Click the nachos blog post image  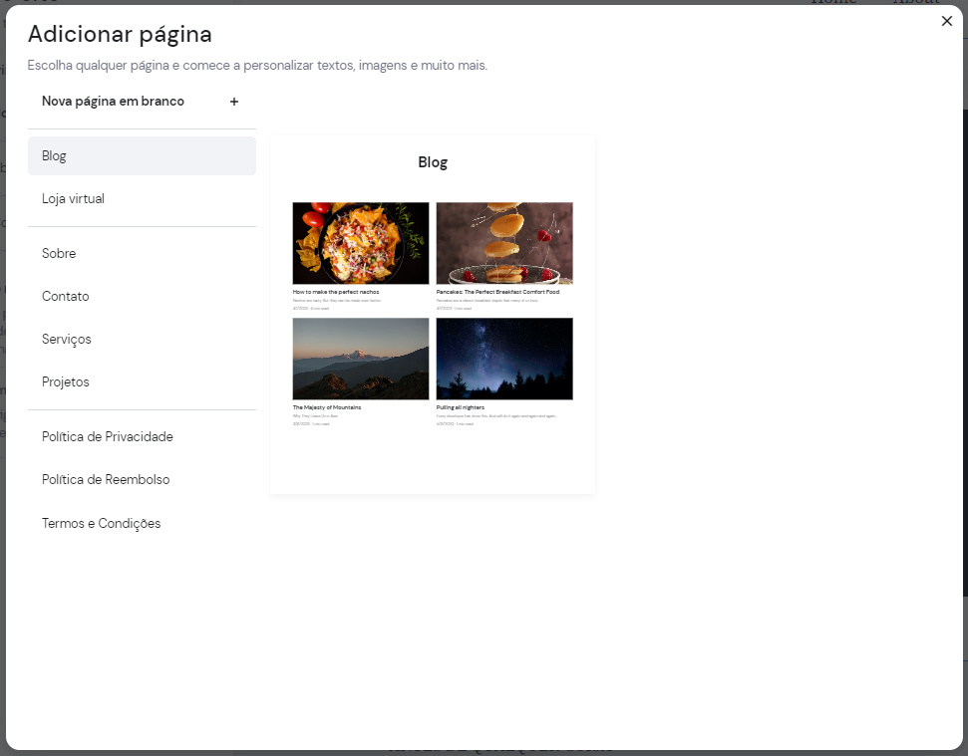pyautogui.click(x=361, y=242)
